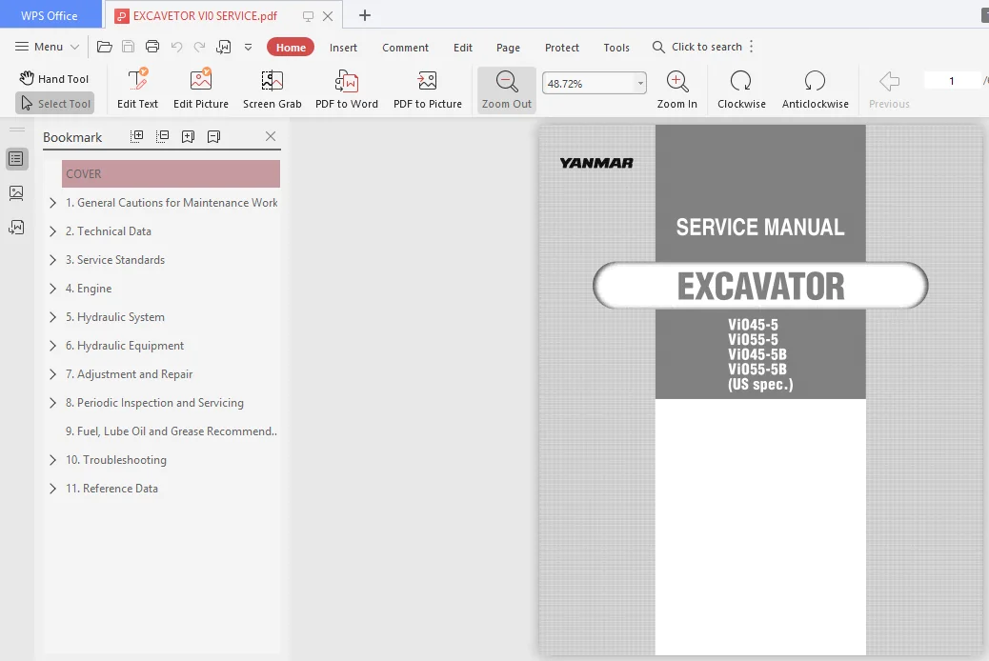The height and width of the screenshot is (661, 989).
Task: Convert PDF to Word
Action: point(346,89)
